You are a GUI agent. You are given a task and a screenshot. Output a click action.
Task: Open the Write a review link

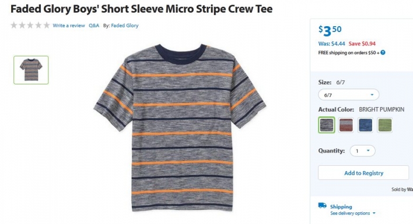69,26
